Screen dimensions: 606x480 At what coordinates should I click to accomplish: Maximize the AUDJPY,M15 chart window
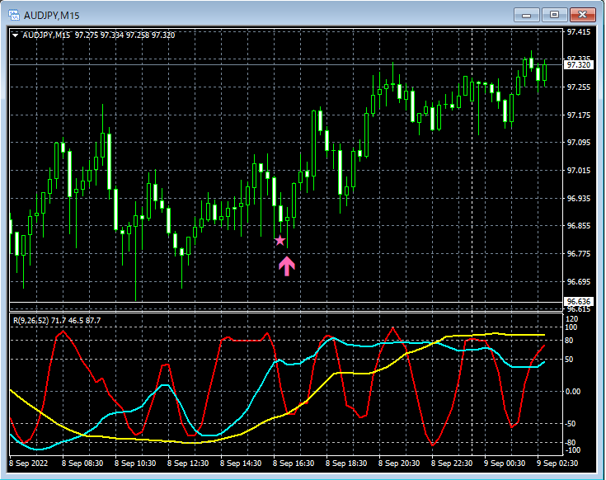point(554,15)
